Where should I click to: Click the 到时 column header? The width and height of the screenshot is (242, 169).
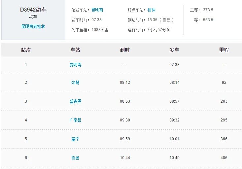click(125, 50)
